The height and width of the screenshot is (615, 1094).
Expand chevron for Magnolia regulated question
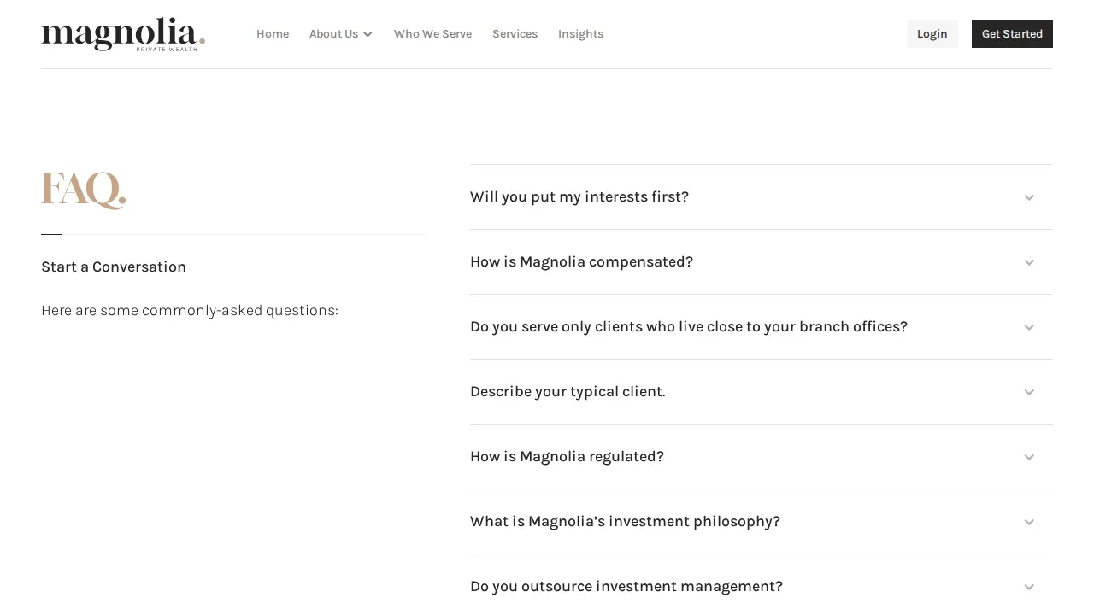(1029, 457)
